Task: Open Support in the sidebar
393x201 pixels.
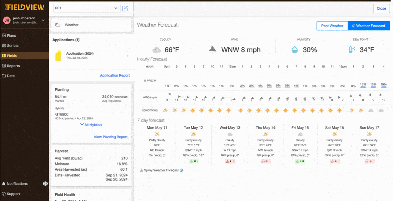Action: [x=11, y=194]
